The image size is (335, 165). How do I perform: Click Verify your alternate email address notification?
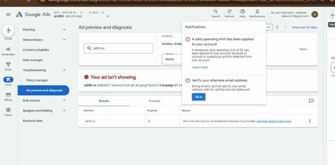coord(219,80)
